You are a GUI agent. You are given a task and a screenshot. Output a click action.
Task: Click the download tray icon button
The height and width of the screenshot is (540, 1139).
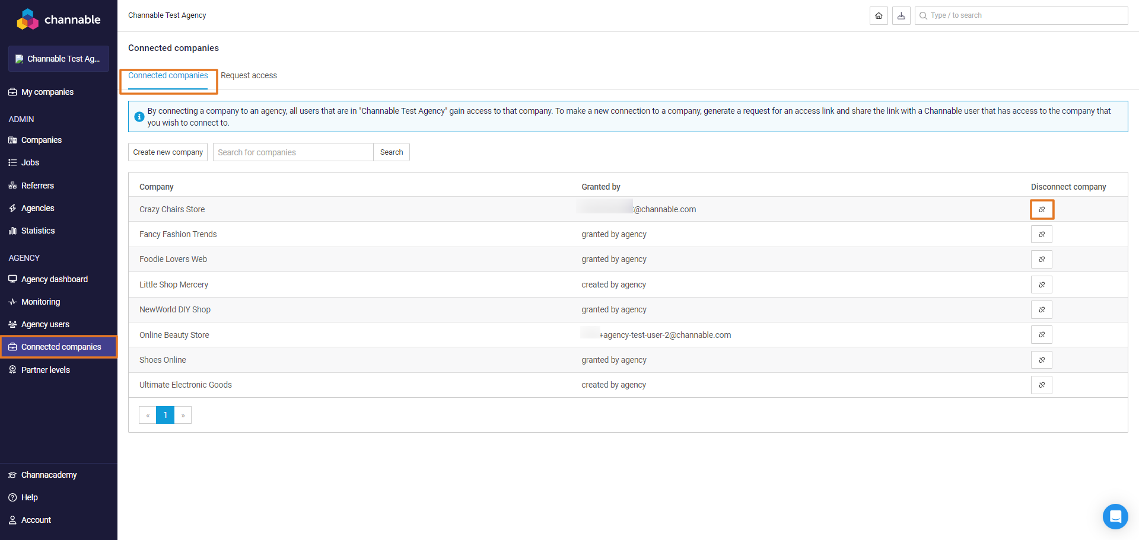[901, 15]
